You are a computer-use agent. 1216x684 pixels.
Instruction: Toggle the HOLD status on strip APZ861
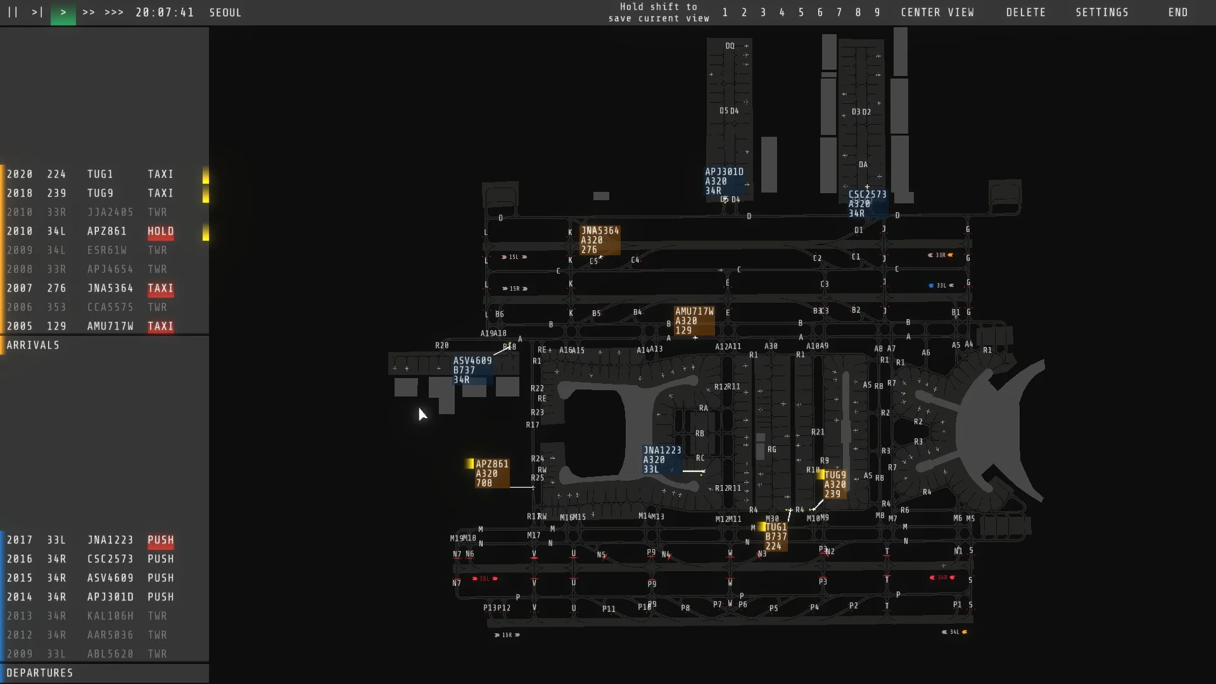point(160,231)
